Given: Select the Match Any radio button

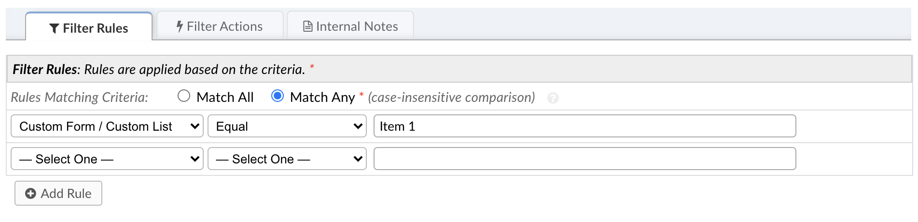Looking at the screenshot, I should 278,96.
